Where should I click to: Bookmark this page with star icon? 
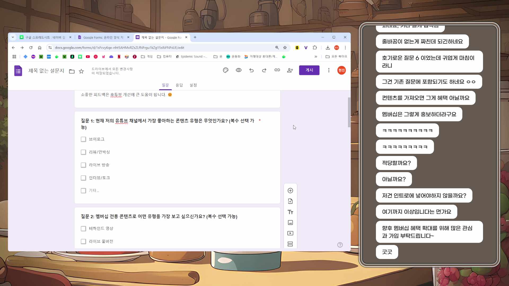point(285,48)
